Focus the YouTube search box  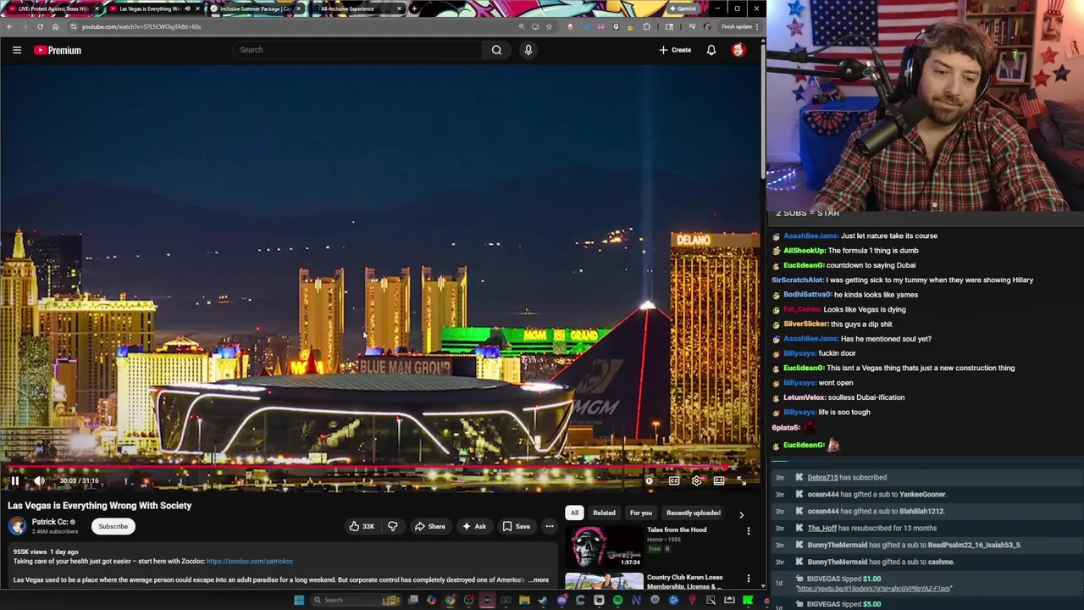point(359,50)
